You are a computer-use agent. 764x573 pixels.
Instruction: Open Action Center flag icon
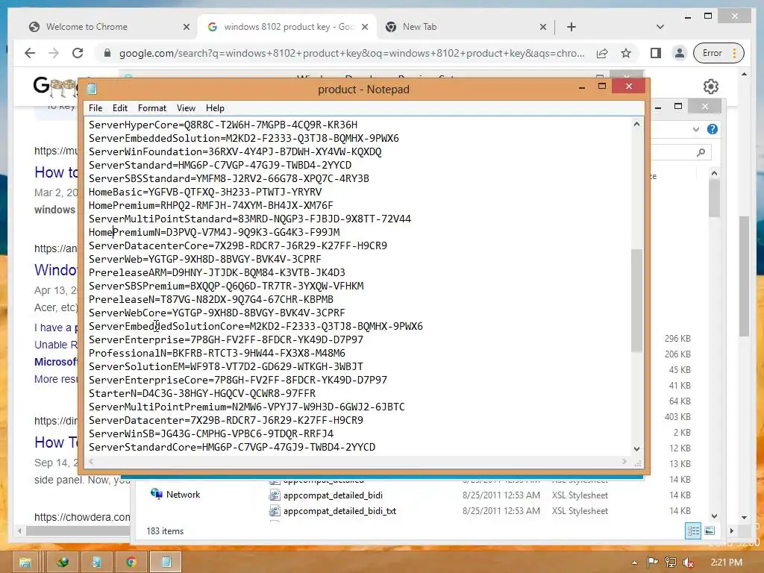652,563
